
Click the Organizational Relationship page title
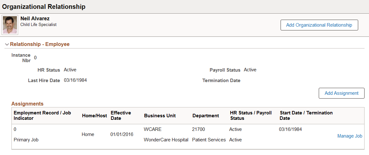point(44,7)
